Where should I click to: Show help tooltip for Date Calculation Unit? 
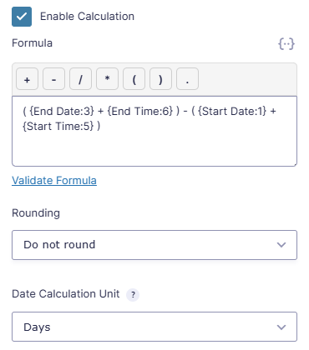(x=133, y=294)
